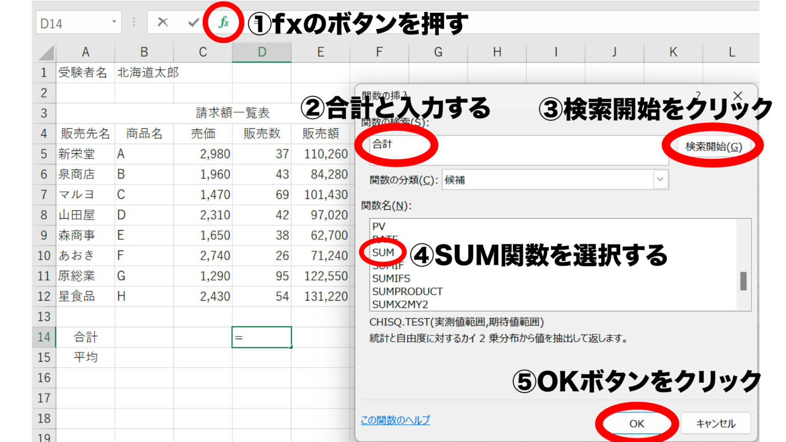Open the Name Box dropdown arrow
786x442 pixels.
114,23
